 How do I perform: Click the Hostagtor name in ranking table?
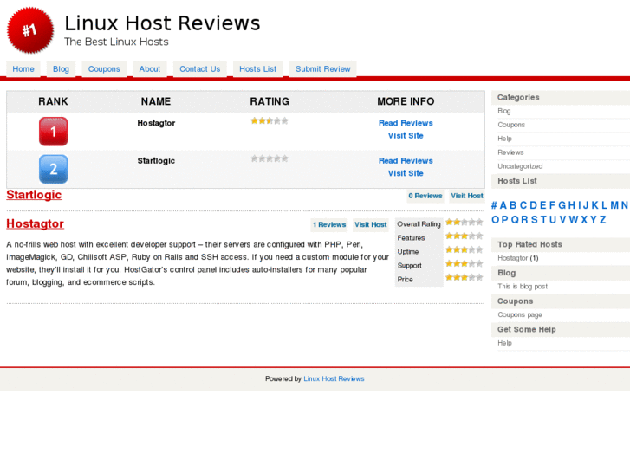click(x=156, y=123)
